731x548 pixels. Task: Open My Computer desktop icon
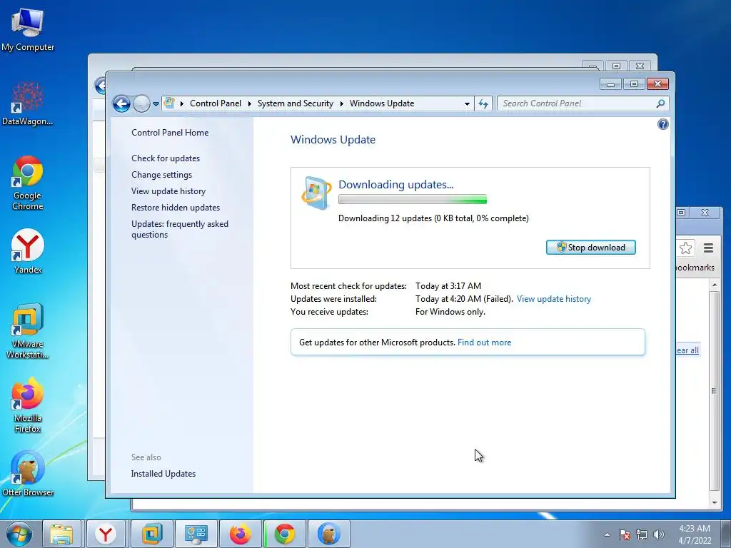tap(28, 29)
